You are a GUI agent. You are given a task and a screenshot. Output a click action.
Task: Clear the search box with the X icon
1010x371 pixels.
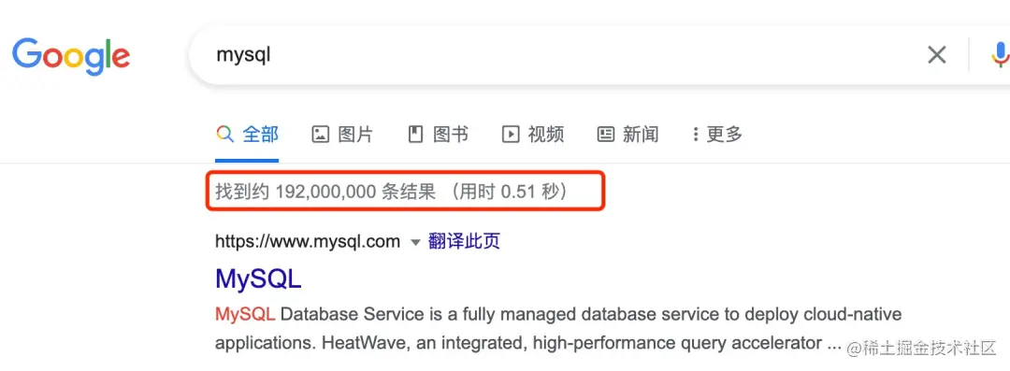936,55
